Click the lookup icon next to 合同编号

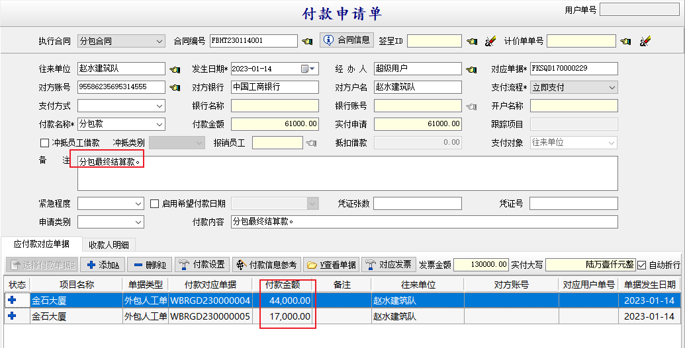(x=307, y=41)
